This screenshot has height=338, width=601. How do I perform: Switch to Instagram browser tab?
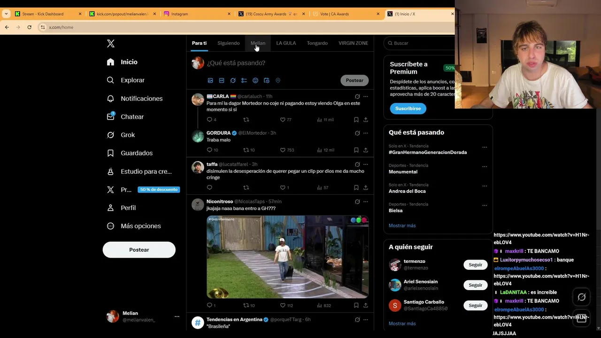tap(196, 14)
